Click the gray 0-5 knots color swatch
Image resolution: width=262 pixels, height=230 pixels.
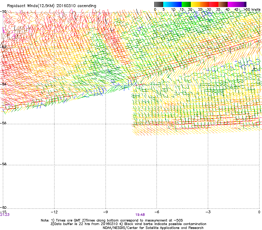159,4
